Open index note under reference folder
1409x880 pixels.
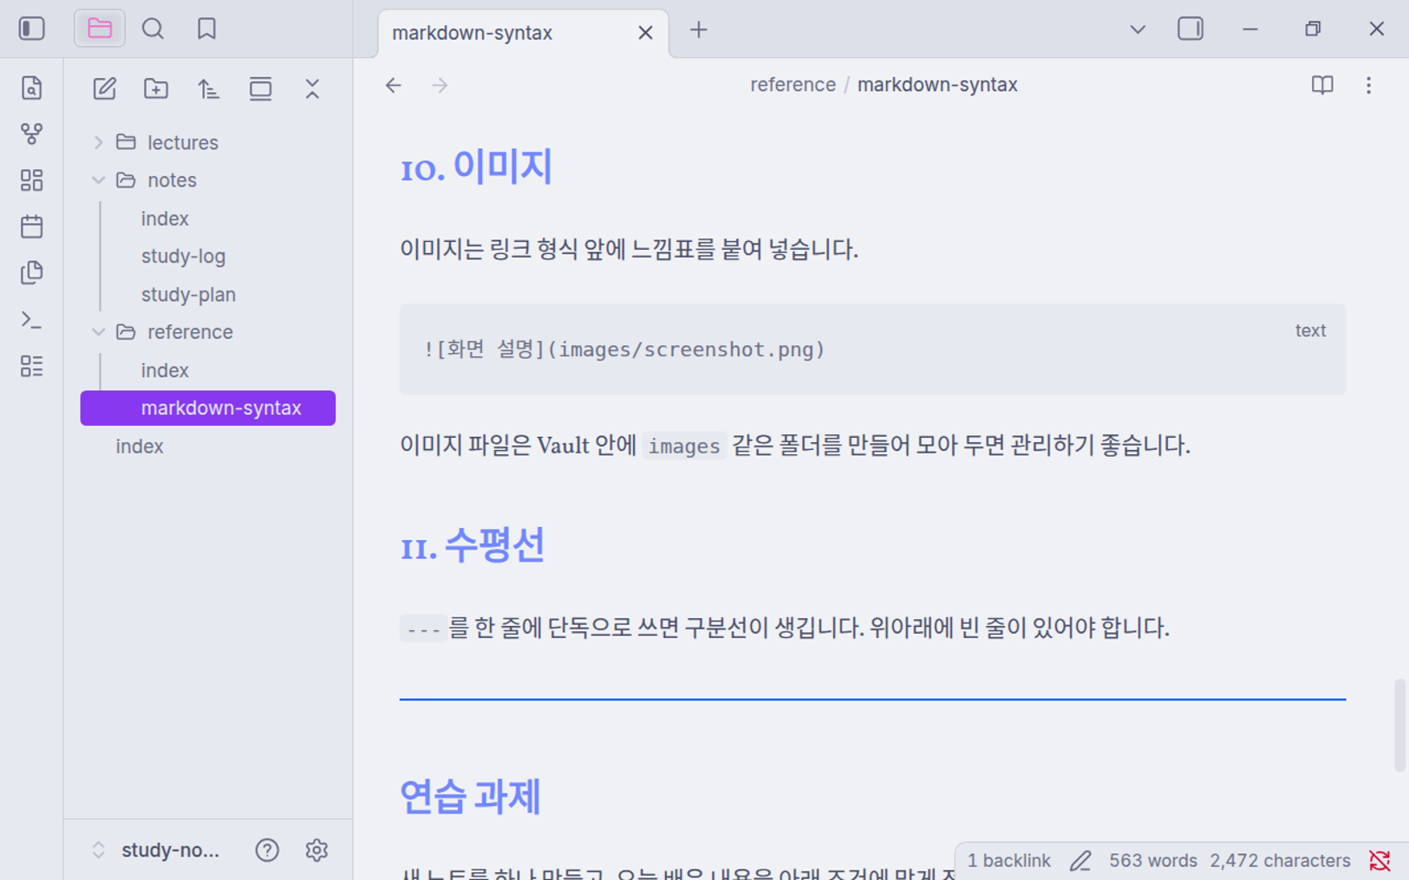coord(165,370)
